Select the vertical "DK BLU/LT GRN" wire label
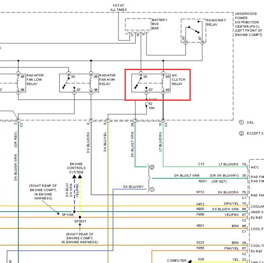Image resolution: width=264 pixels, height=263 pixels. pos(132,144)
